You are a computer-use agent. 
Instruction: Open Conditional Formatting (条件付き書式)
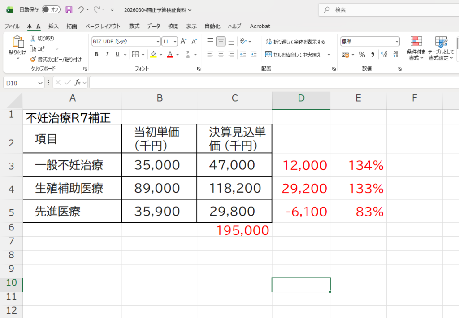click(x=416, y=49)
